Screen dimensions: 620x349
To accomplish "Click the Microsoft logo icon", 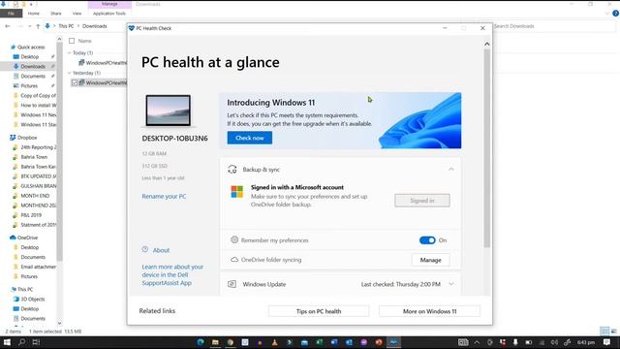I will pyautogui.click(x=236, y=192).
